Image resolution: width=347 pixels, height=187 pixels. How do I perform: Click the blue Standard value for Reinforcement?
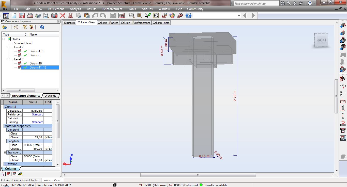(x=38, y=115)
